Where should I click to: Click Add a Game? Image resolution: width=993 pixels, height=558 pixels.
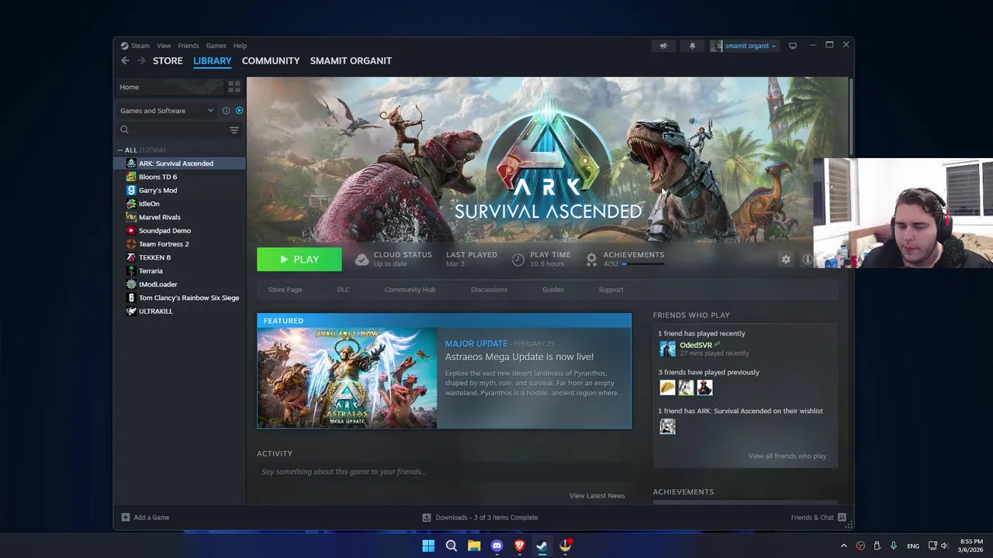pos(145,518)
